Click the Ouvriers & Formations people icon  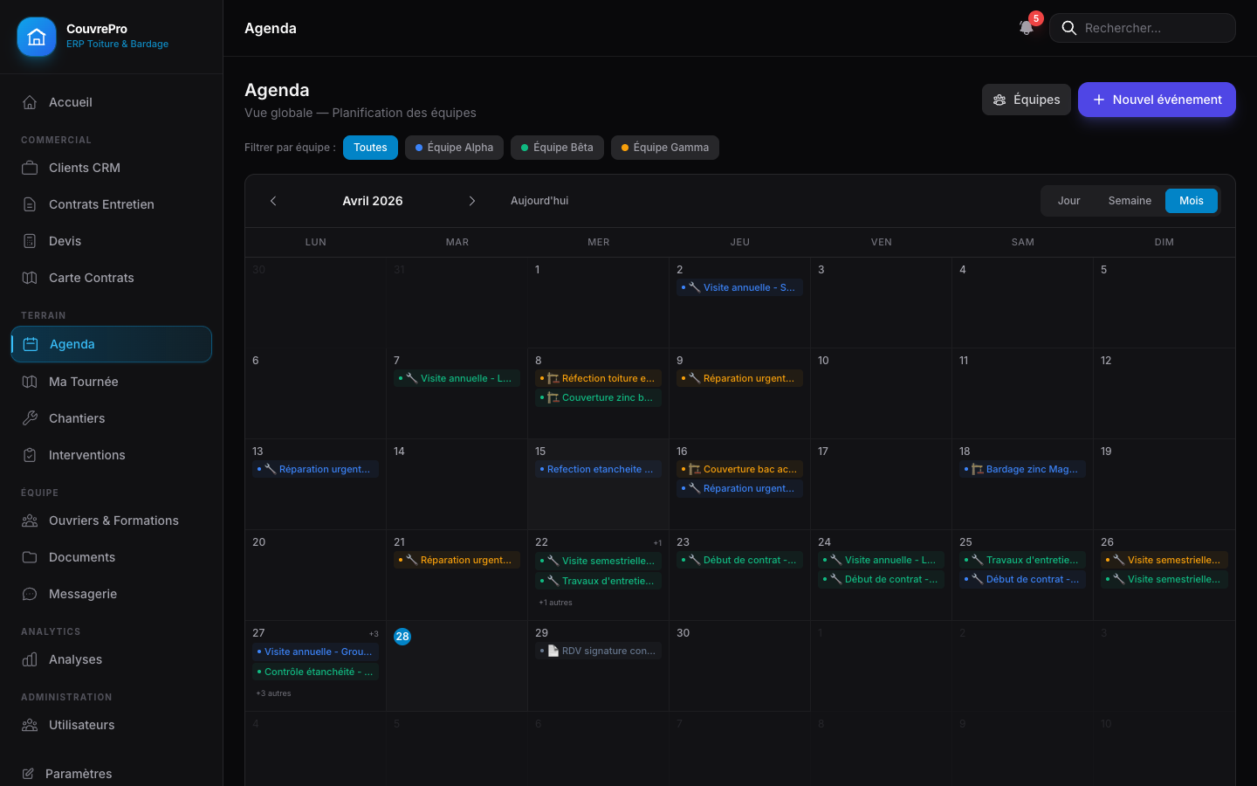click(30, 521)
